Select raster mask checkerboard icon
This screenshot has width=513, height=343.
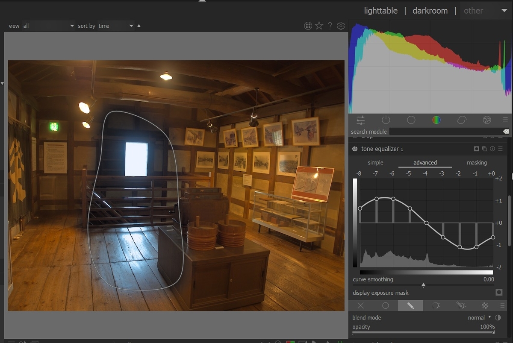(x=485, y=305)
